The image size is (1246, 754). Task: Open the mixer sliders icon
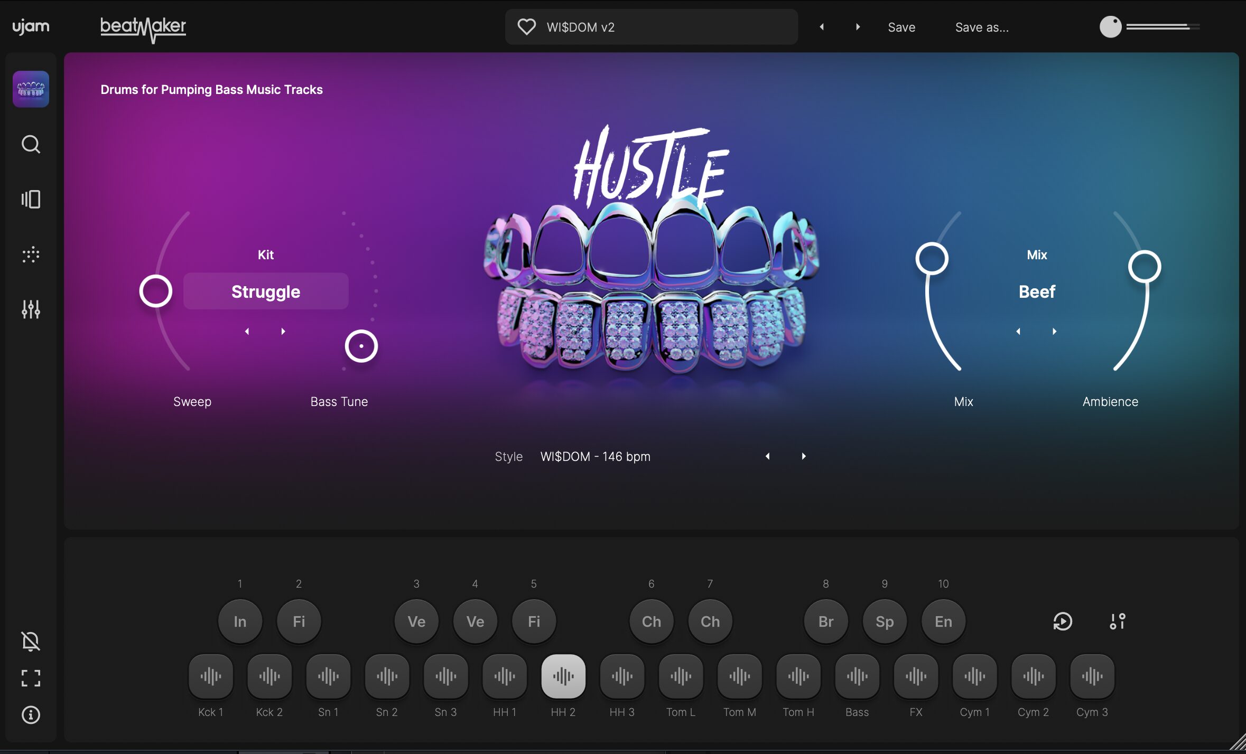click(31, 309)
